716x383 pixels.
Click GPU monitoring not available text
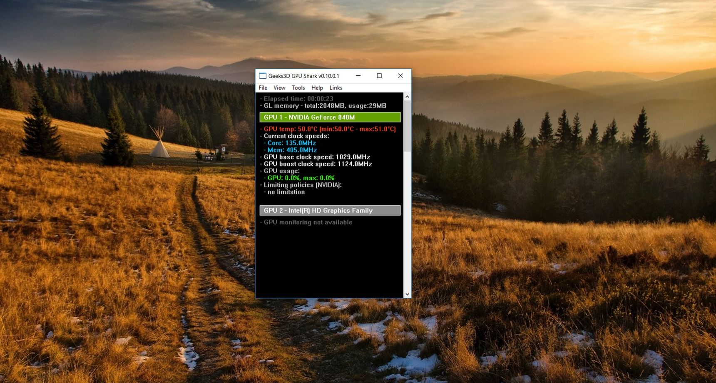pos(306,222)
